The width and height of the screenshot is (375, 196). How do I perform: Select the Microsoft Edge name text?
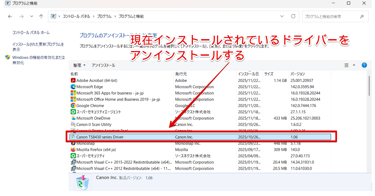[90, 87]
